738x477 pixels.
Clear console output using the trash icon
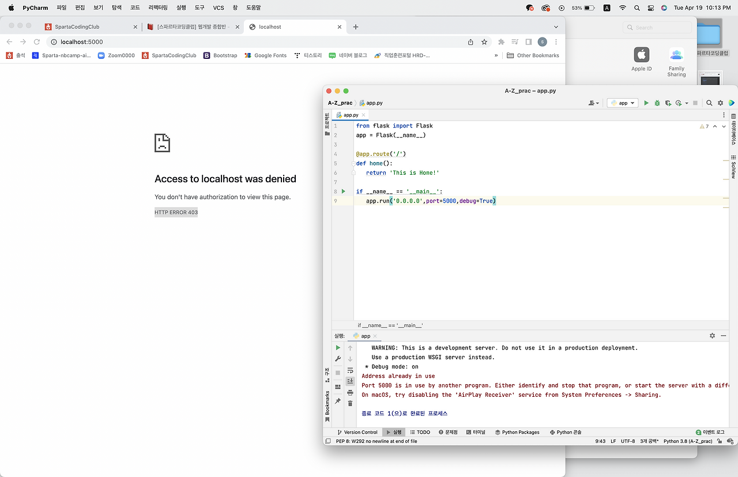(x=350, y=403)
